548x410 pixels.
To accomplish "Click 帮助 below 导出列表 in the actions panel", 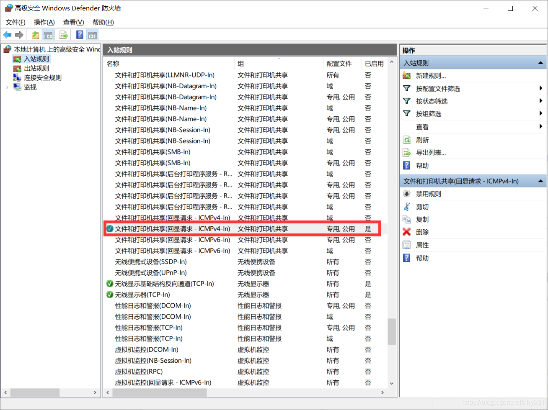I will 422,166.
